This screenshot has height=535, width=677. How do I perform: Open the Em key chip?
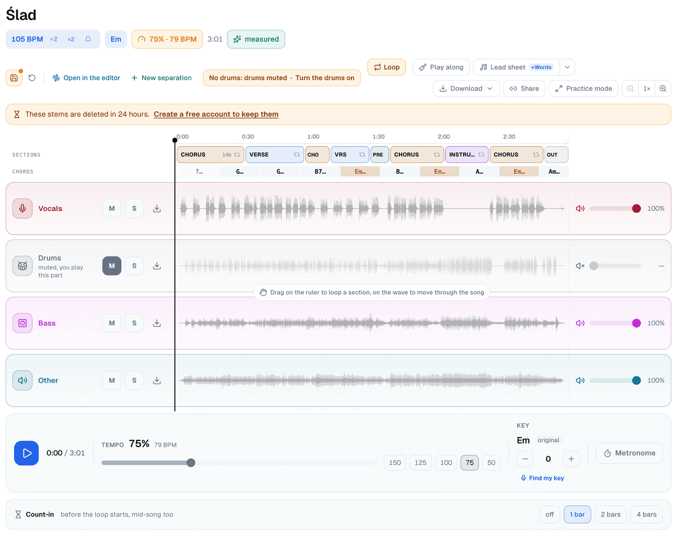tap(116, 39)
